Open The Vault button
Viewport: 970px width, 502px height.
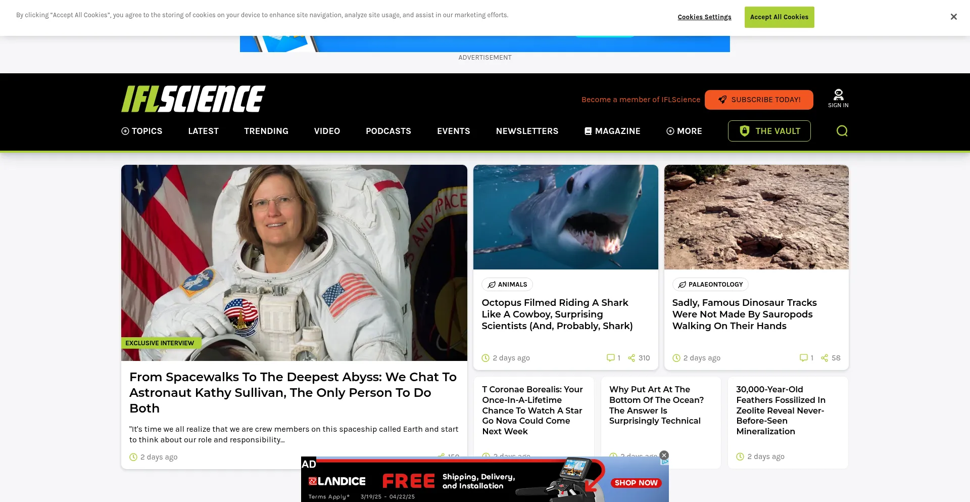coord(769,131)
